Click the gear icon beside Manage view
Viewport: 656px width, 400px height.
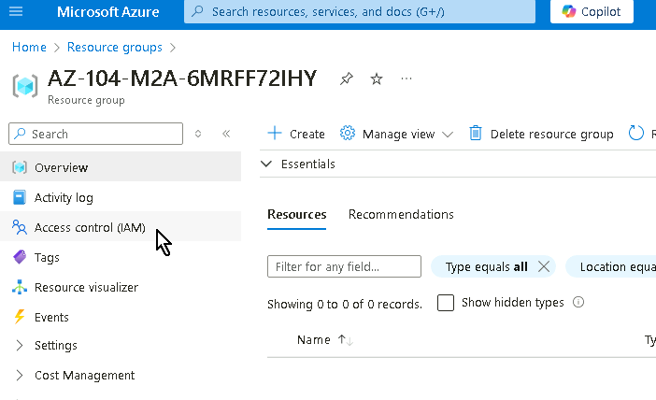348,134
